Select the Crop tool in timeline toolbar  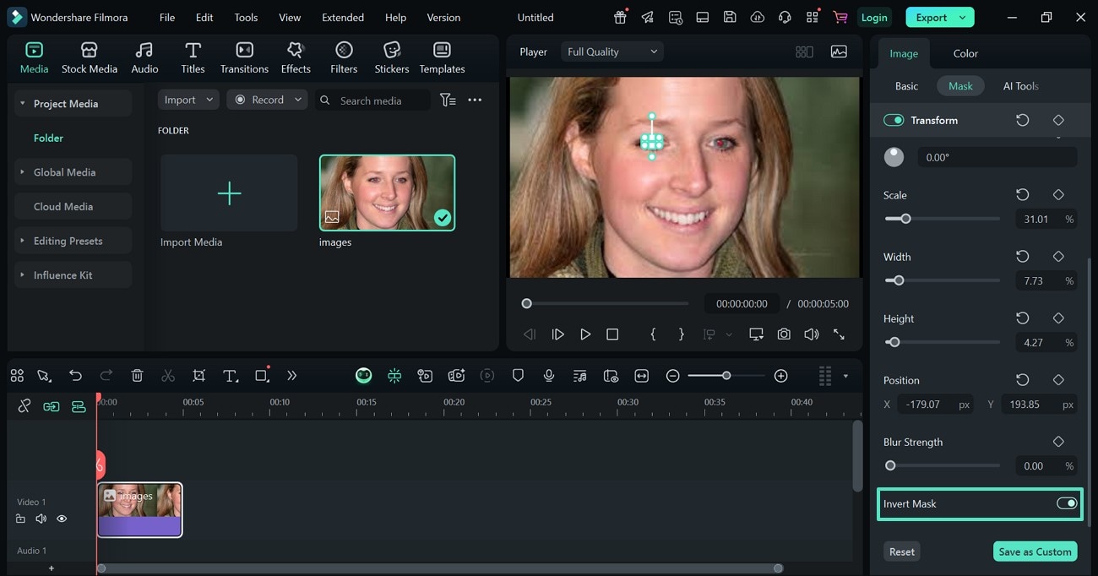[x=198, y=376]
